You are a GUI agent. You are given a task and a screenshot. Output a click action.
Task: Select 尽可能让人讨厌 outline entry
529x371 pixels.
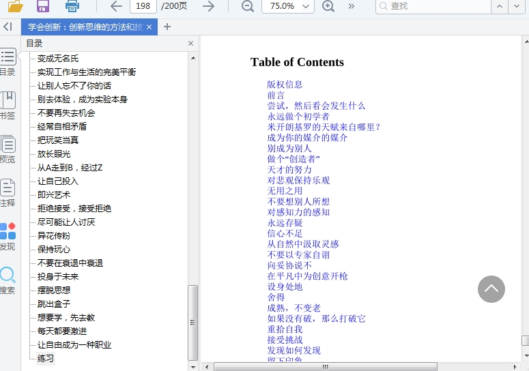click(66, 222)
